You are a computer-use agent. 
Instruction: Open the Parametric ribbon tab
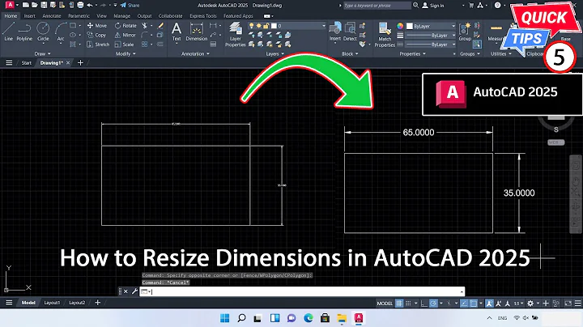(x=79, y=16)
